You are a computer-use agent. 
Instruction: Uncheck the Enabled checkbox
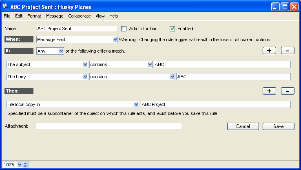(x=172, y=29)
